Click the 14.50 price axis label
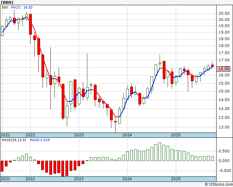233x187 pixels. coord(224,100)
